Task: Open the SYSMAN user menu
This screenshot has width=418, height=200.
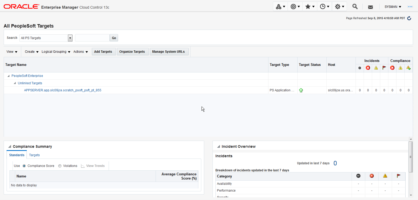Action: point(393,7)
